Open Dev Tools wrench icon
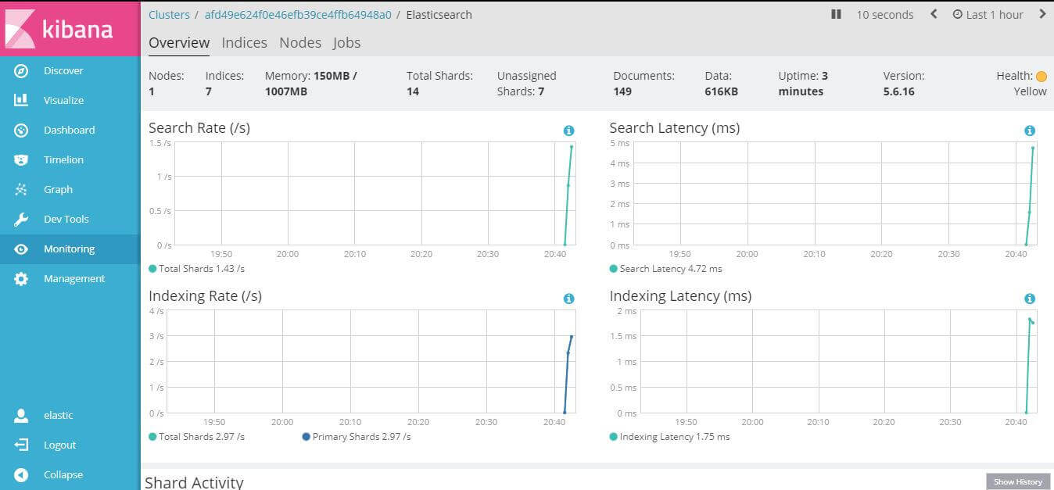 (22, 219)
